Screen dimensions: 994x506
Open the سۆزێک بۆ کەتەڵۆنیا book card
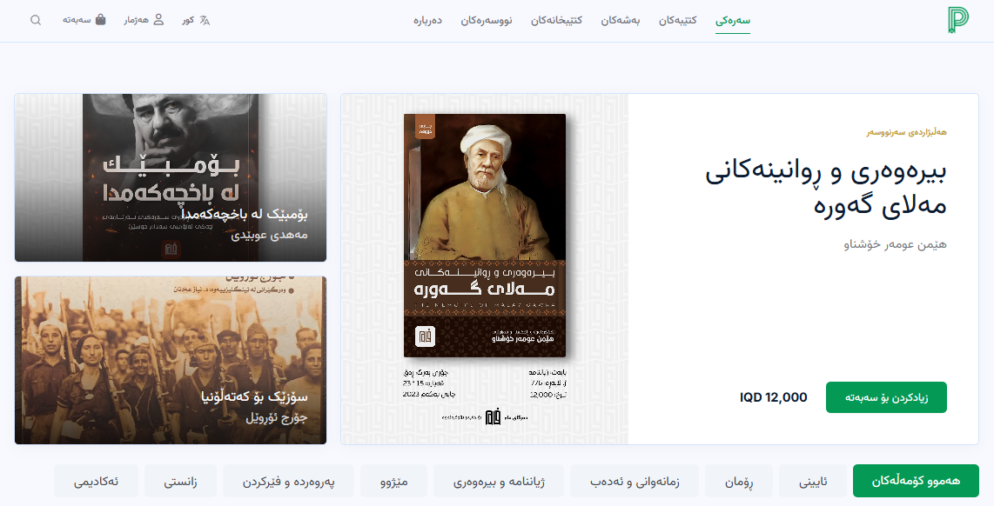(171, 360)
